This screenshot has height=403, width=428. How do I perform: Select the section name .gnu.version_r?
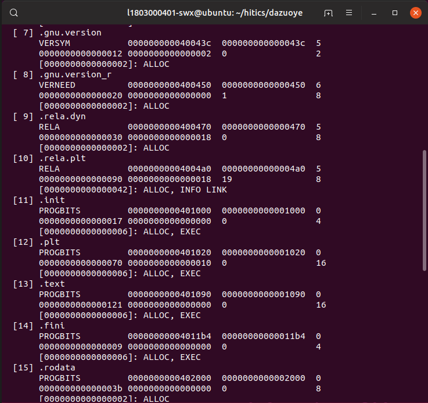(75, 74)
